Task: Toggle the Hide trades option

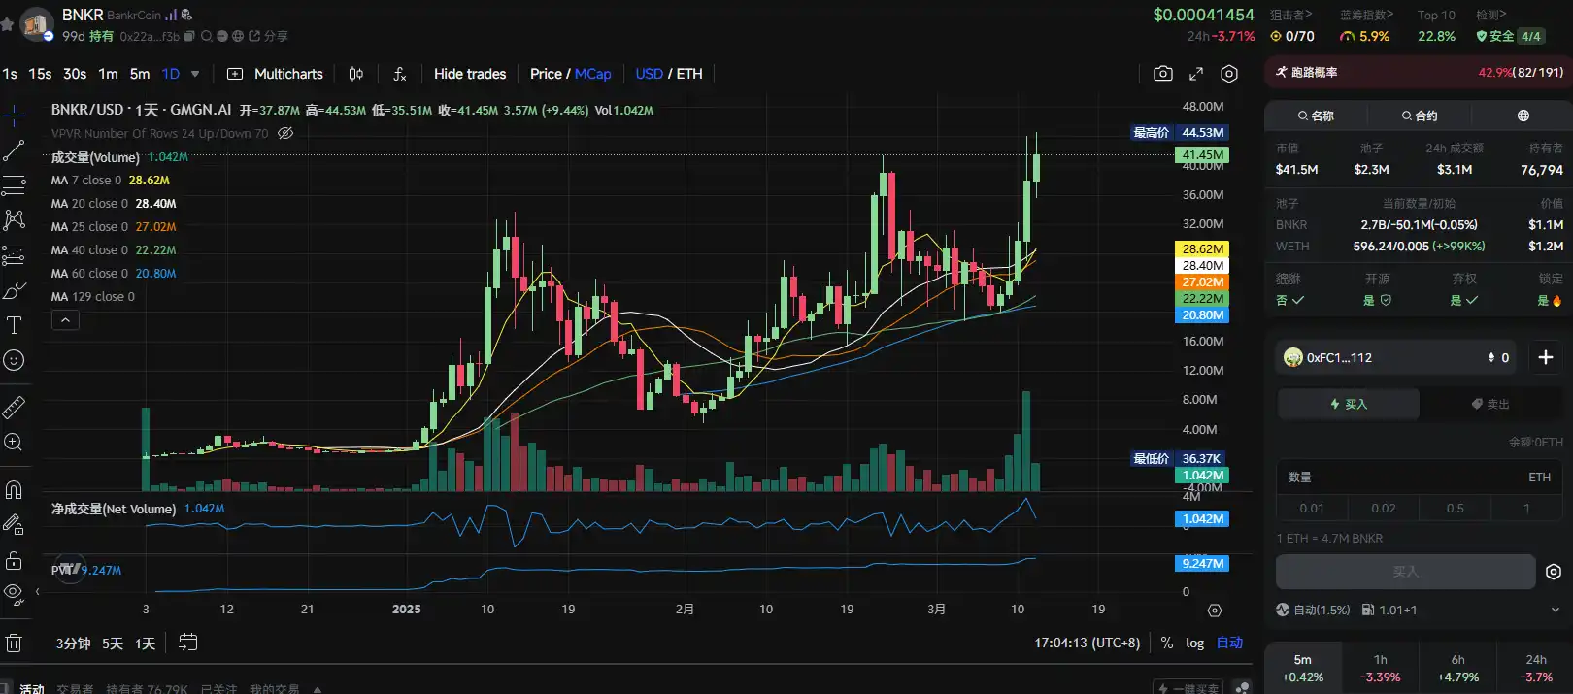Action: tap(469, 74)
